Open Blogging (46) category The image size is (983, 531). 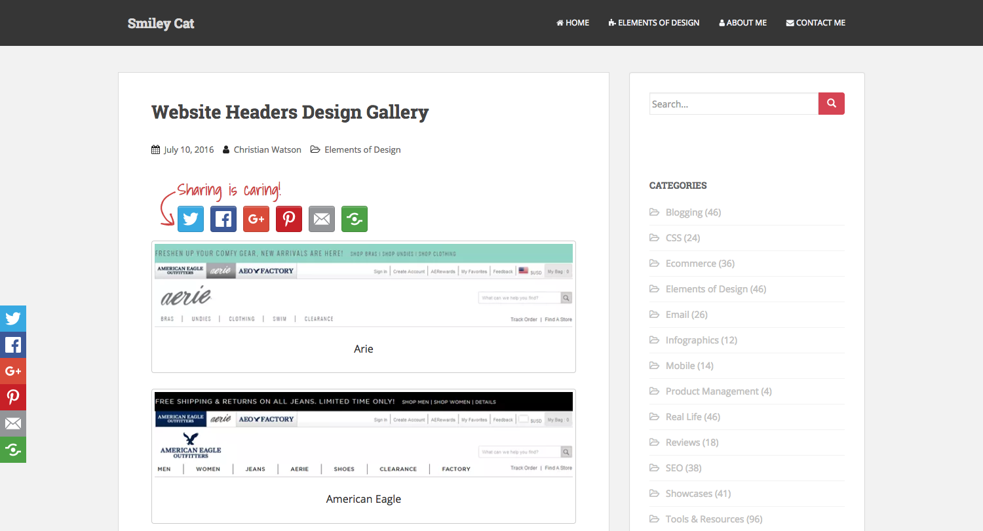coord(693,212)
